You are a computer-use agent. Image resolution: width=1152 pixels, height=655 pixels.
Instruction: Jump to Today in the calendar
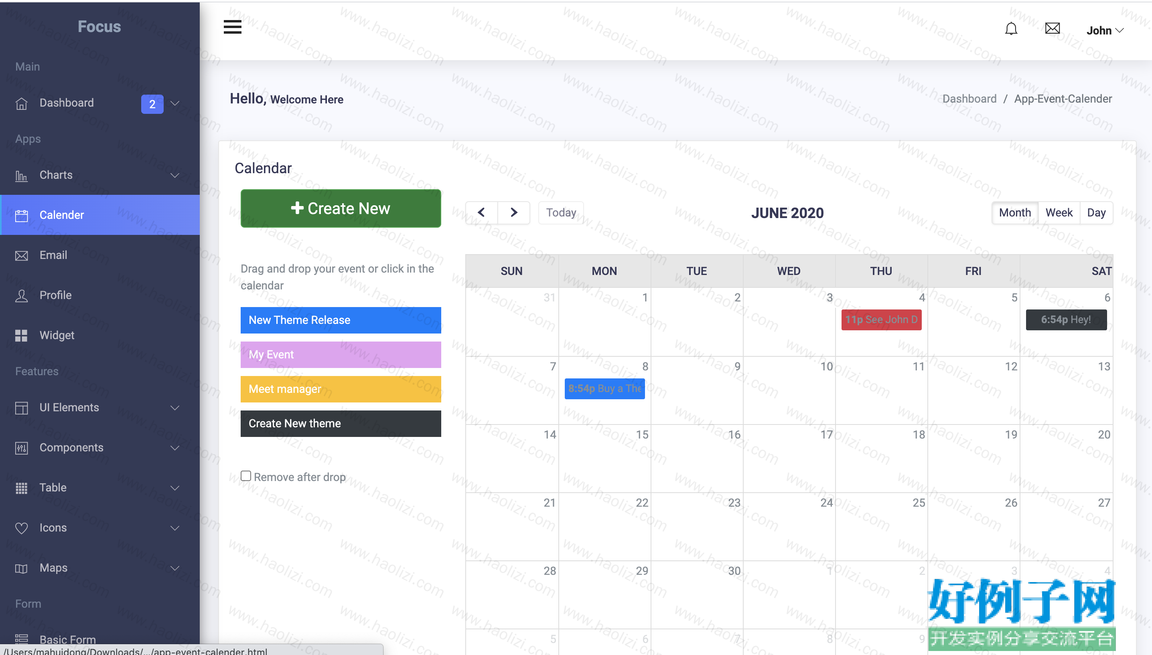click(x=561, y=212)
